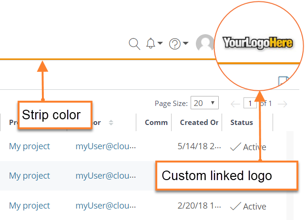The width and height of the screenshot is (305, 220).
Task: Expand the help menu dropdown arrow
Action: 186,43
